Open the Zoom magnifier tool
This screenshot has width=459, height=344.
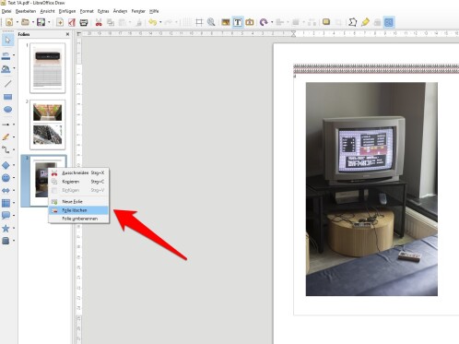211,22
